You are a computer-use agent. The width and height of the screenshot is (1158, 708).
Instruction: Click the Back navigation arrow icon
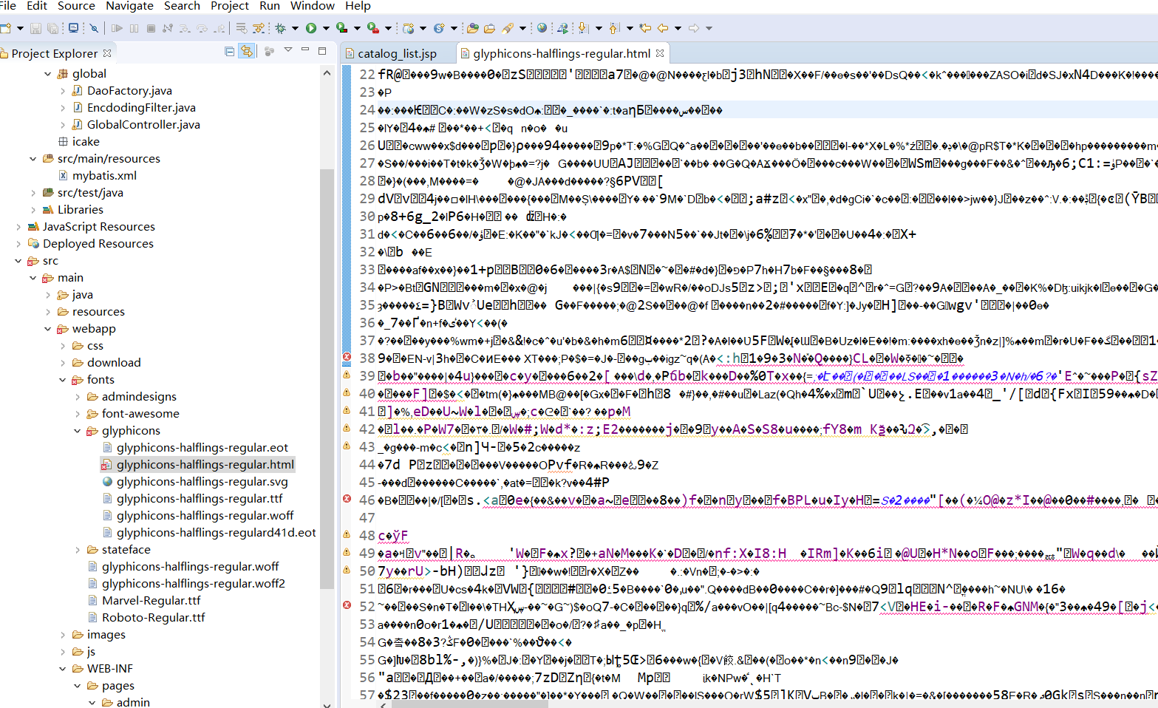663,28
